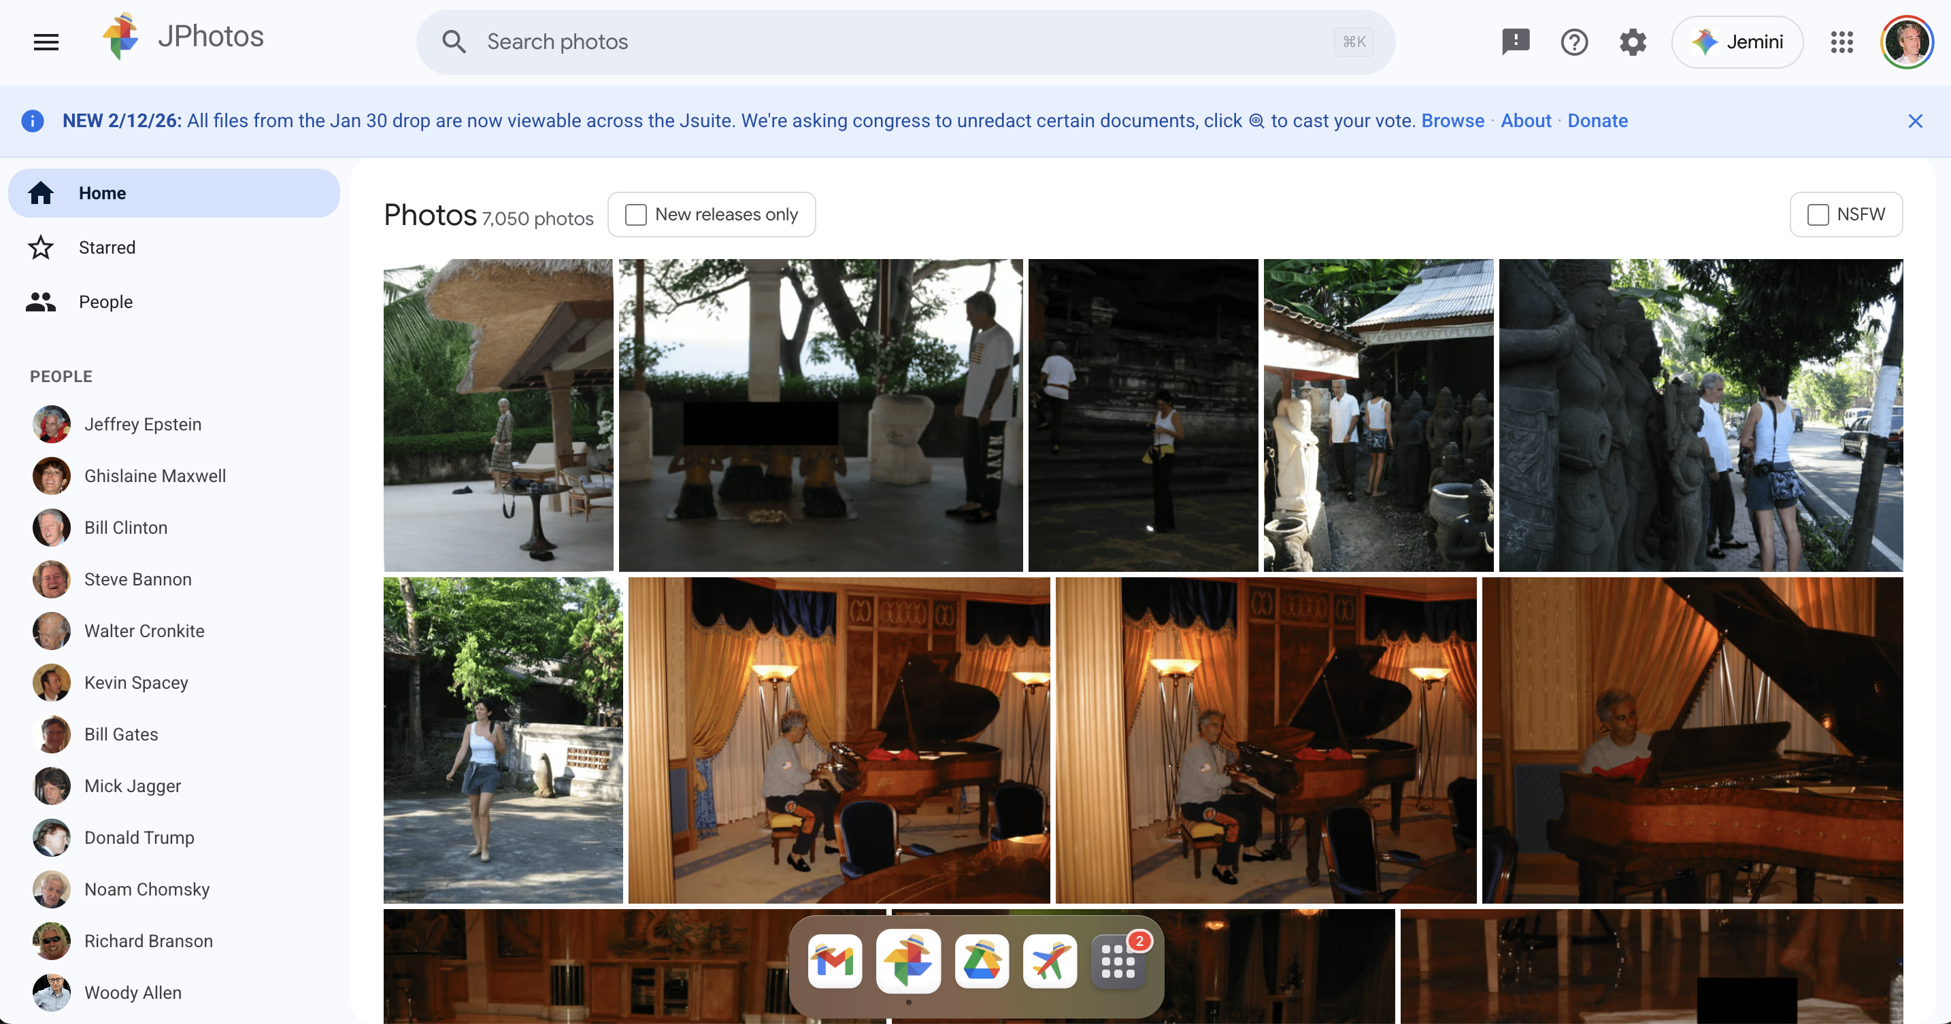
Task: Open the help question mark icon
Action: 1574,41
